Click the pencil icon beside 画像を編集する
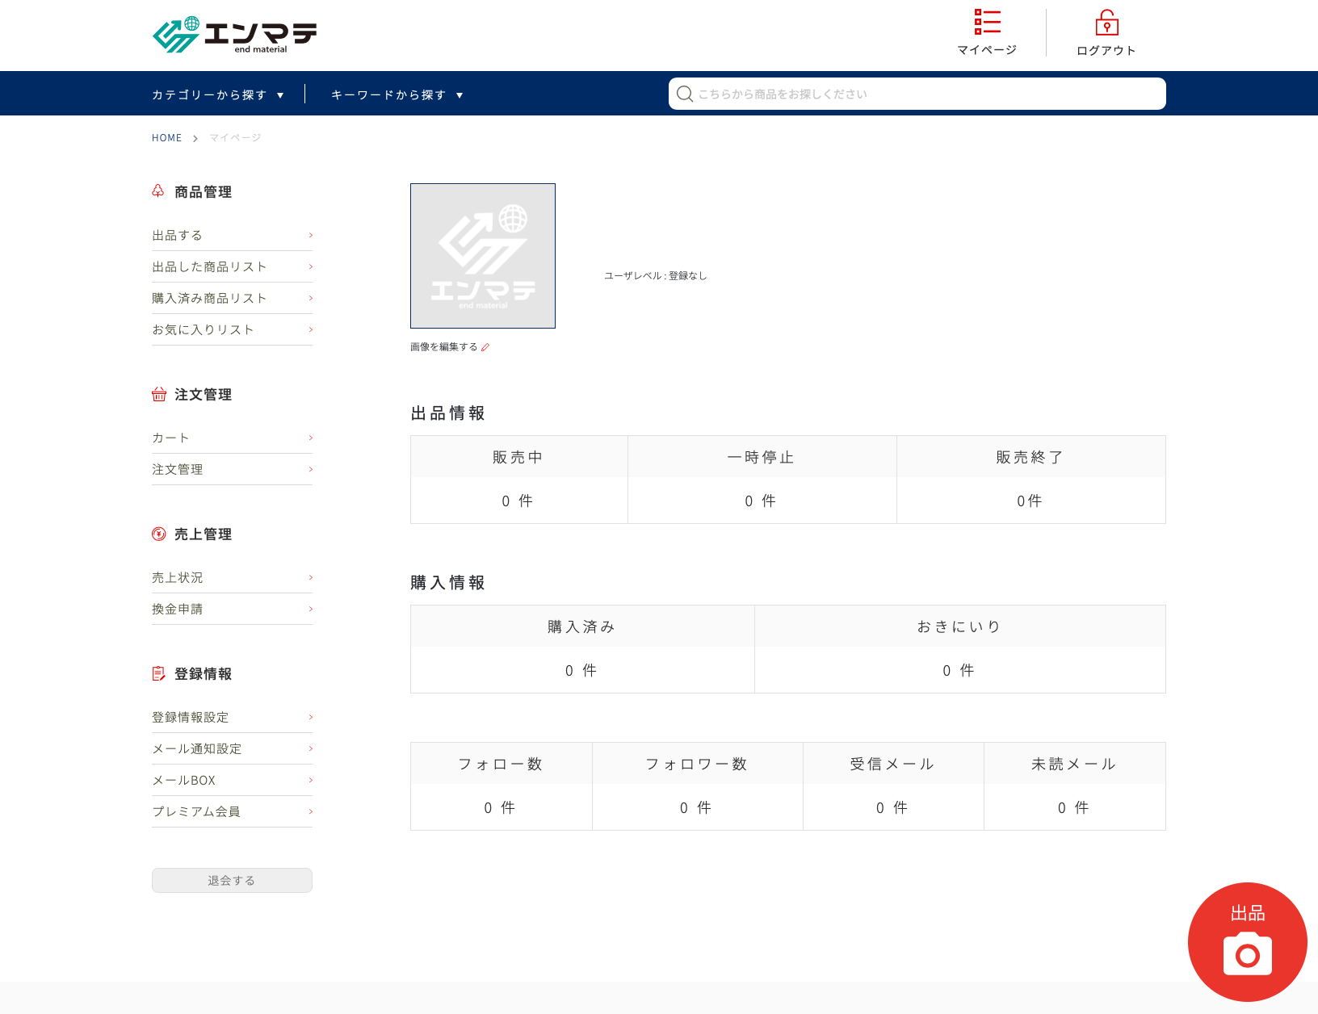 [x=485, y=347]
